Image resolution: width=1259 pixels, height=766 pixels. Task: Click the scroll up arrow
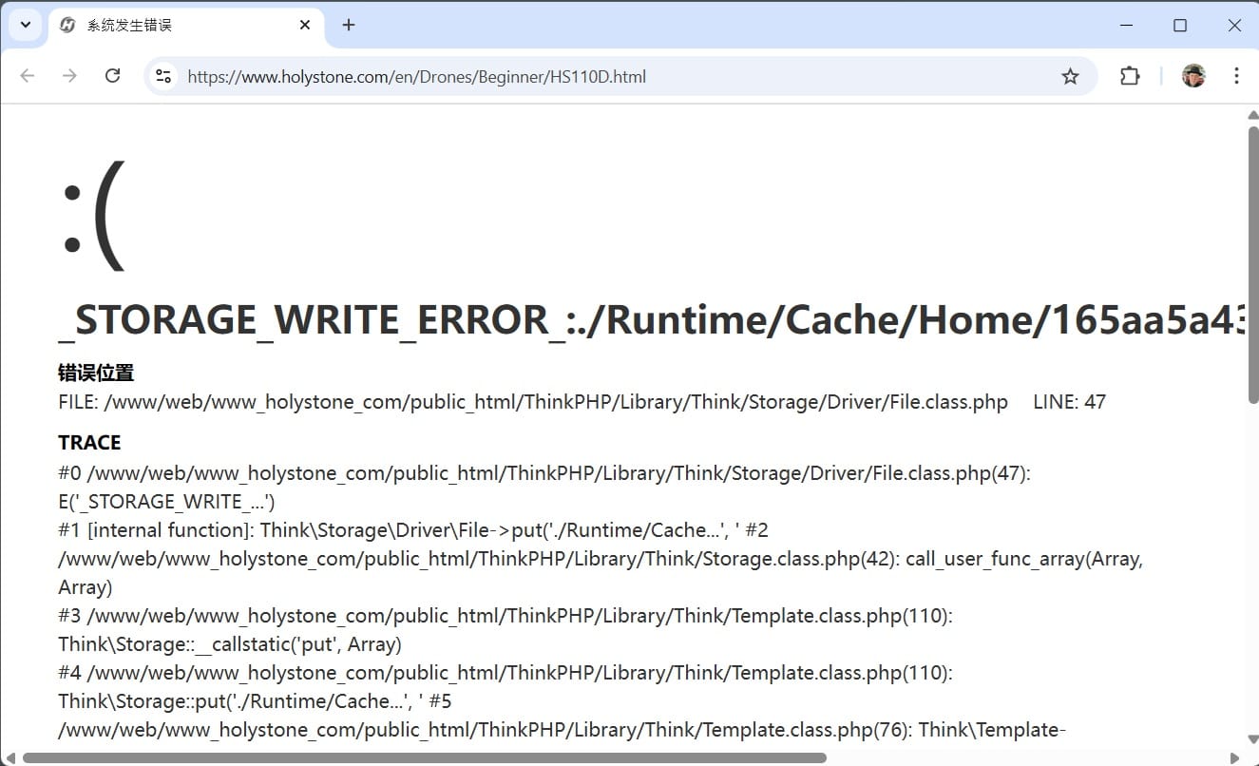(x=1252, y=114)
